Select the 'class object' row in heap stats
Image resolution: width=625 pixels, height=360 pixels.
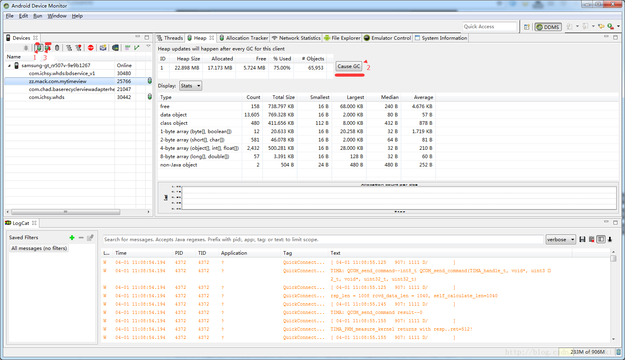click(296, 123)
